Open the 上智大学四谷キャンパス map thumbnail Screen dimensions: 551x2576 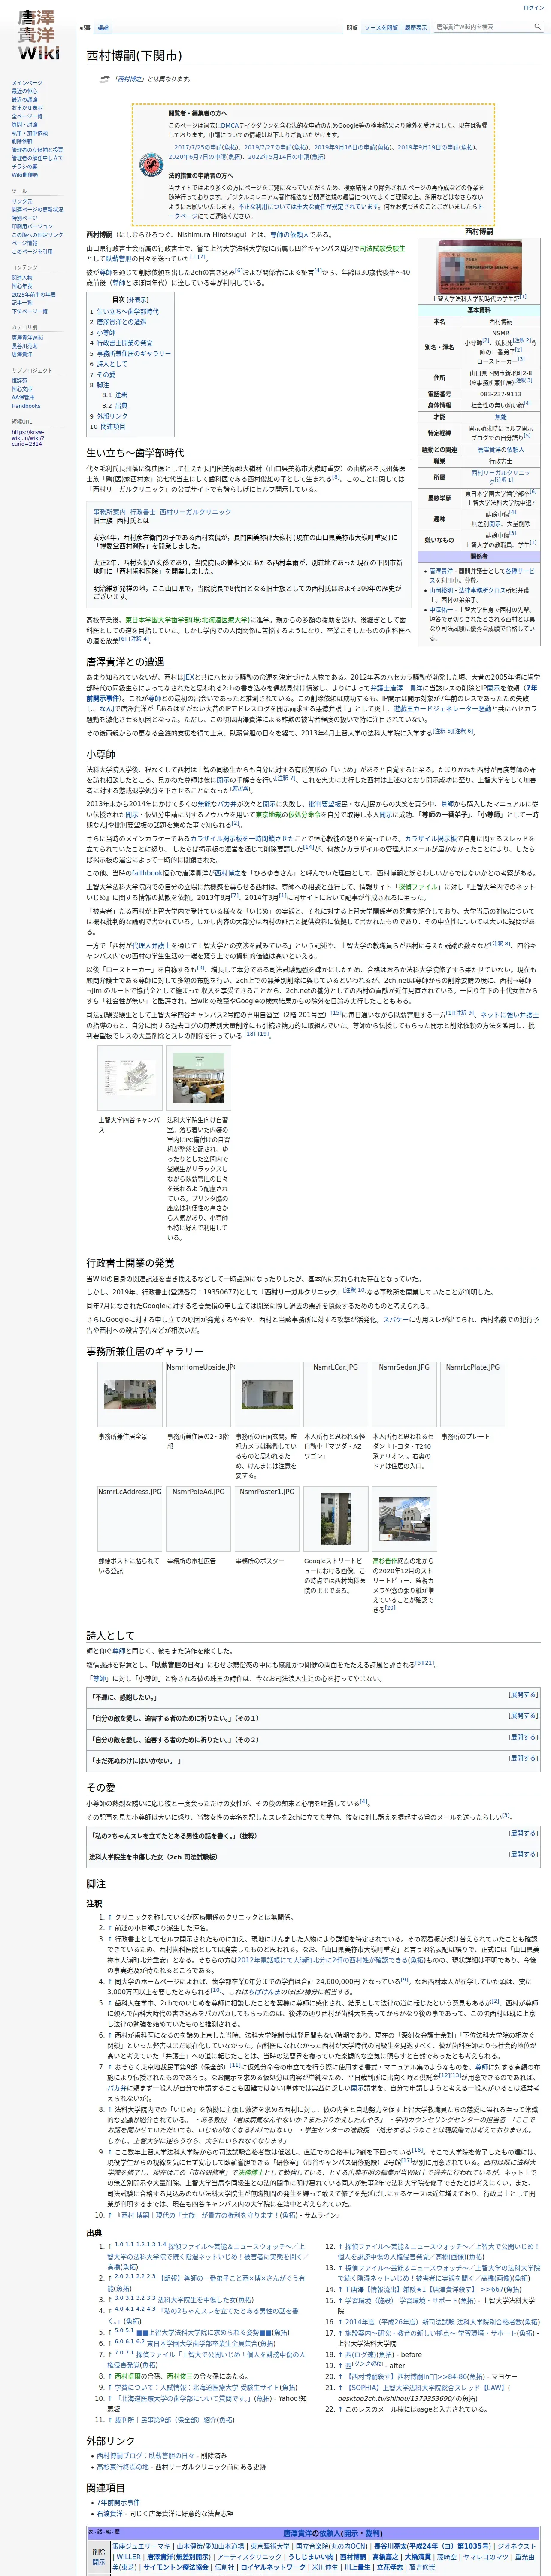129,1079
